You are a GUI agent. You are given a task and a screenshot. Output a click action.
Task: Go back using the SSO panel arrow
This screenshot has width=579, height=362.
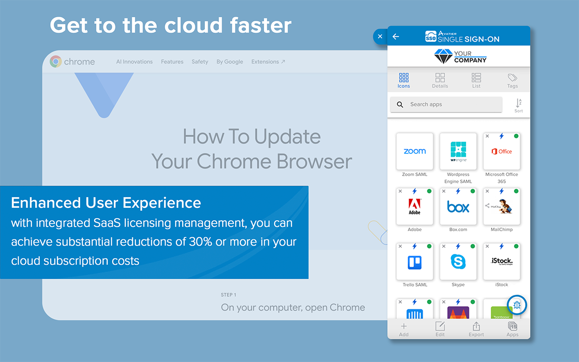[x=396, y=37]
